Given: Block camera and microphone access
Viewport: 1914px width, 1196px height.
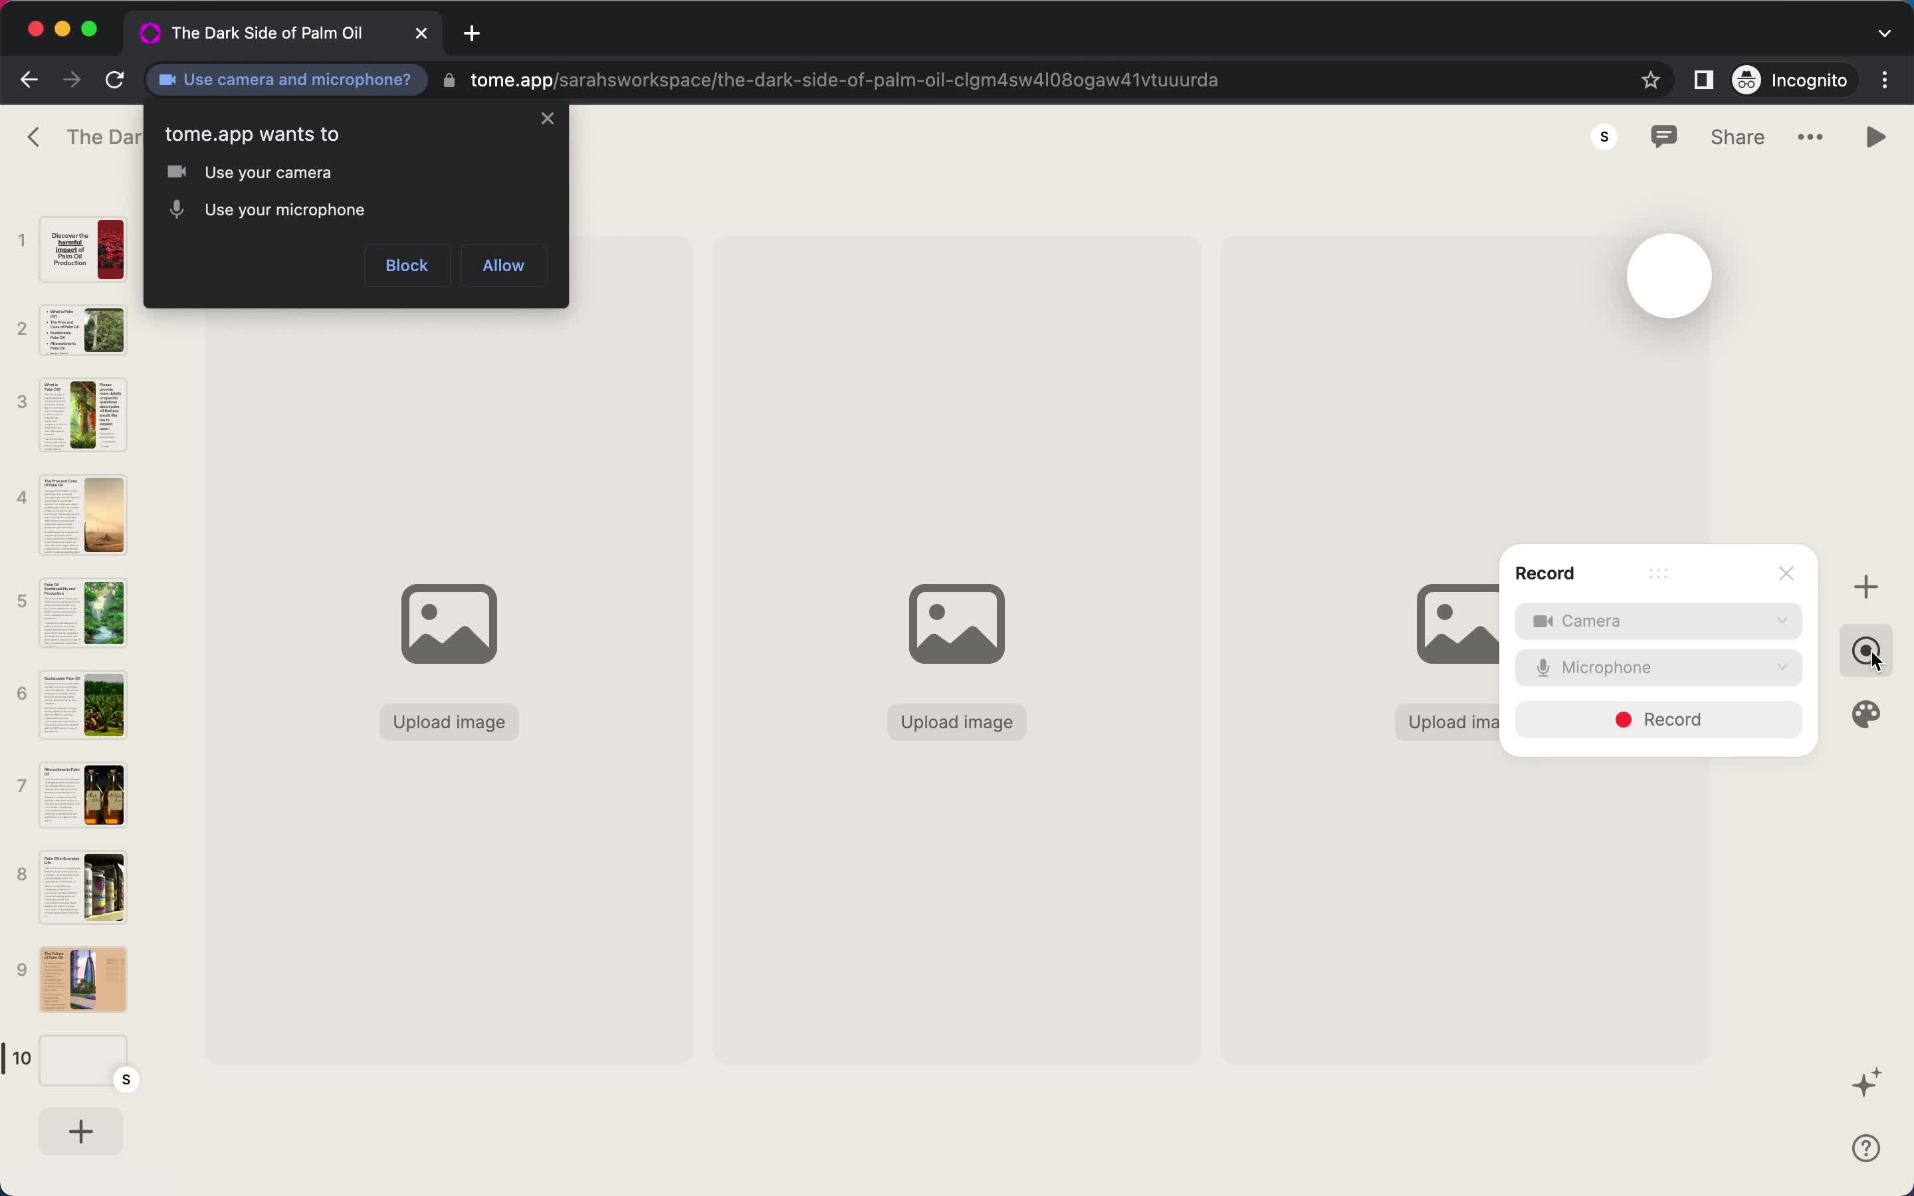Looking at the screenshot, I should 405,264.
